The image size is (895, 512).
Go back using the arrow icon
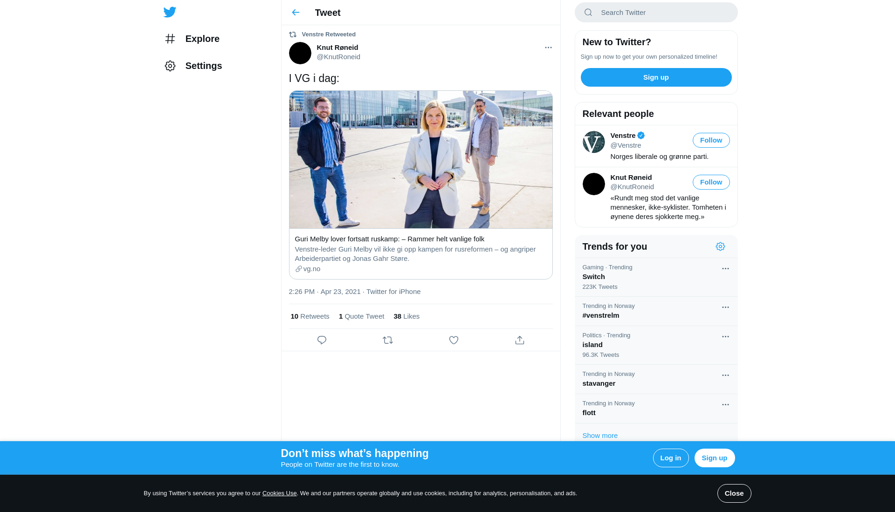pos(296,13)
